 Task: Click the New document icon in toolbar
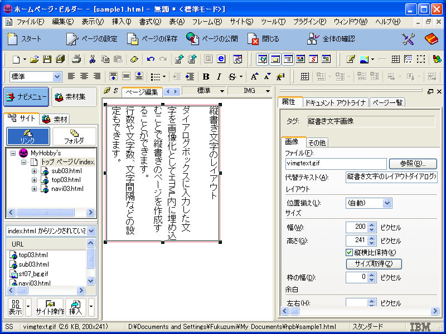[x=17, y=60]
